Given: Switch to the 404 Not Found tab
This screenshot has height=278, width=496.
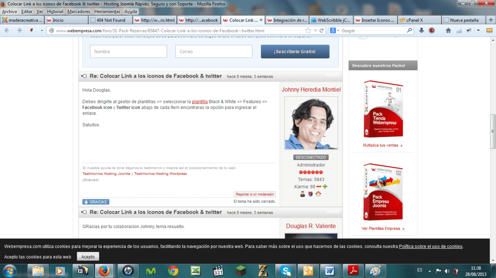Looking at the screenshot, I should (110, 20).
